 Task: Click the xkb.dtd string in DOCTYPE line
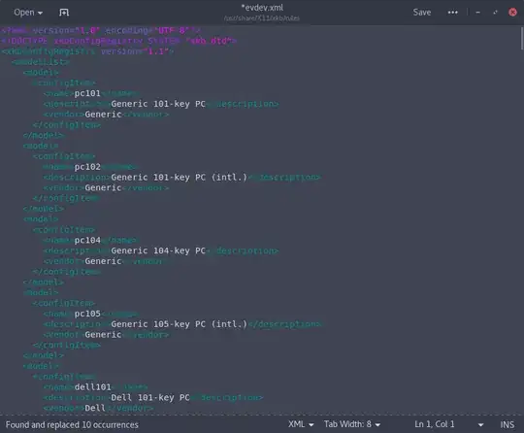(210, 41)
